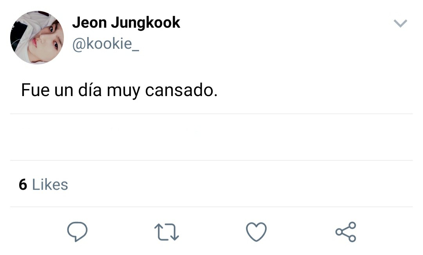Open tweet options with the chevron arrow
423x255 pixels.
(400, 24)
